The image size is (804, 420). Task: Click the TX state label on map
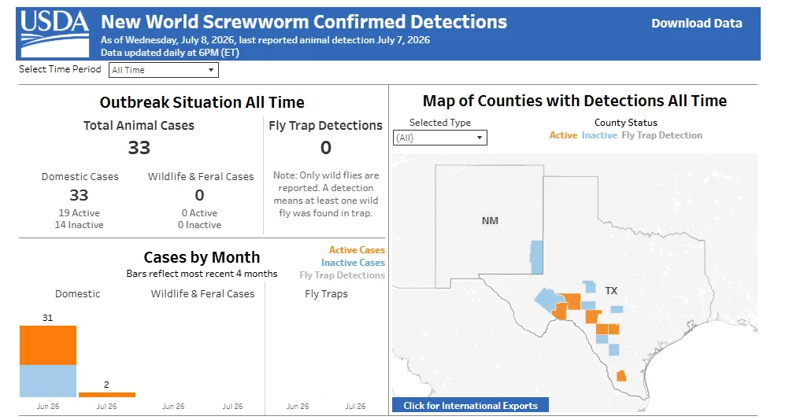click(611, 291)
